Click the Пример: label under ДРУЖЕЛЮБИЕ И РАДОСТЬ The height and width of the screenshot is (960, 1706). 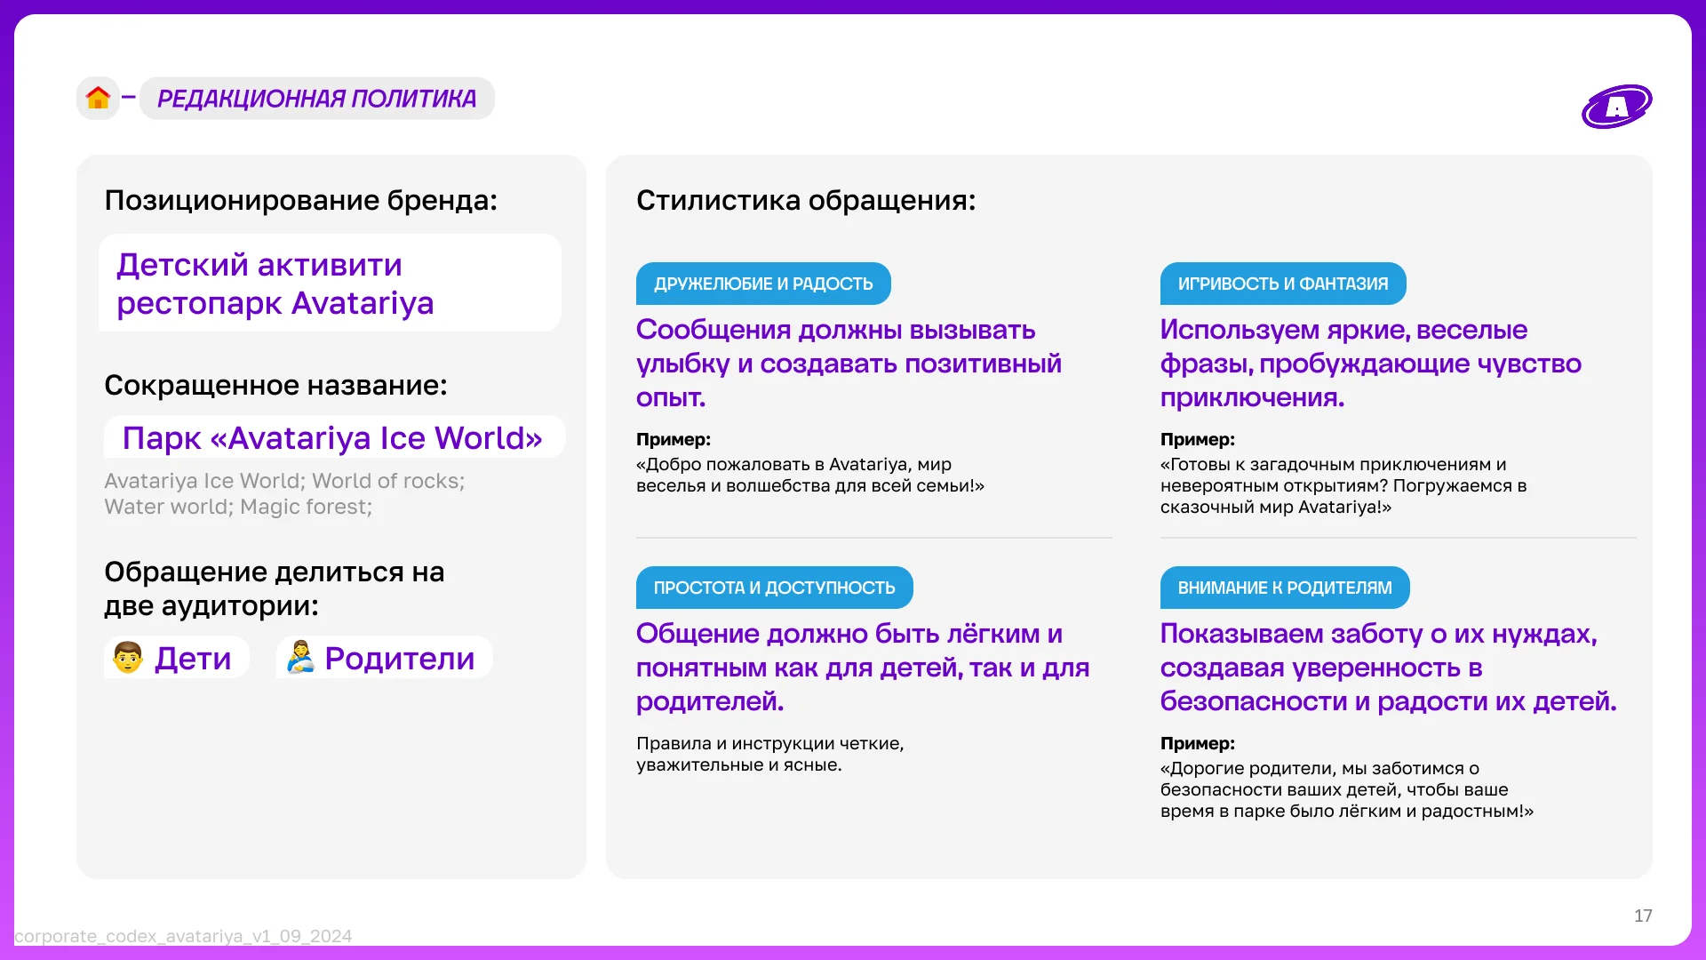pos(674,439)
